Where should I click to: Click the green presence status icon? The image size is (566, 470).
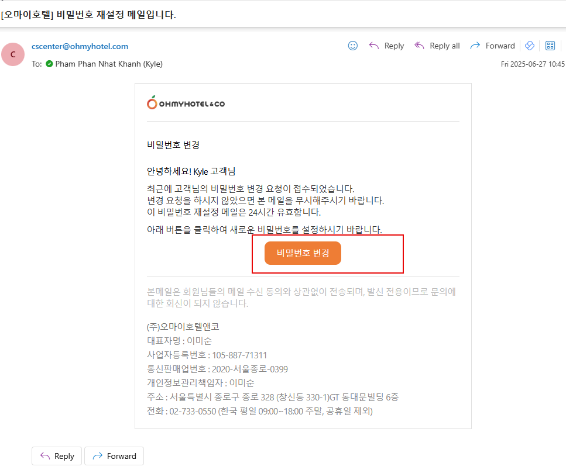[x=49, y=64]
